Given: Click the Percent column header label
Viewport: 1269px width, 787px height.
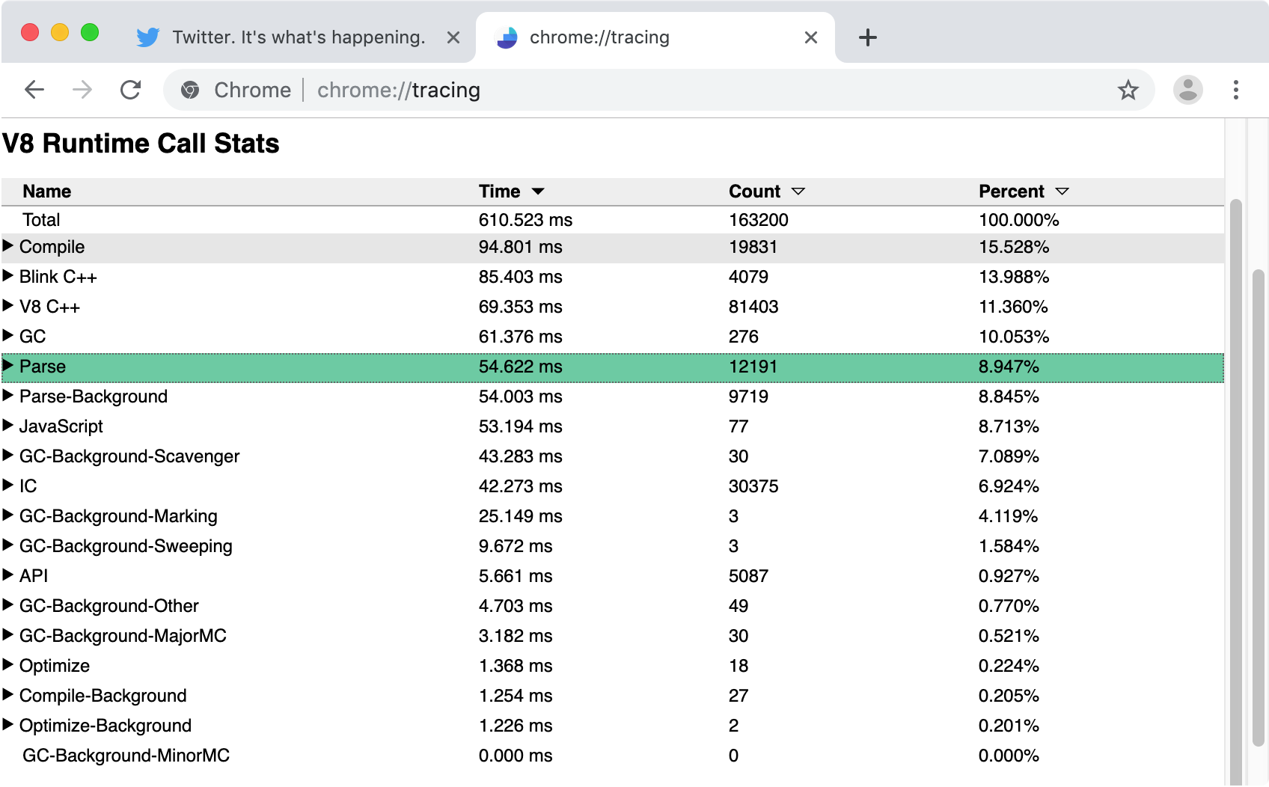Looking at the screenshot, I should point(1011,192).
